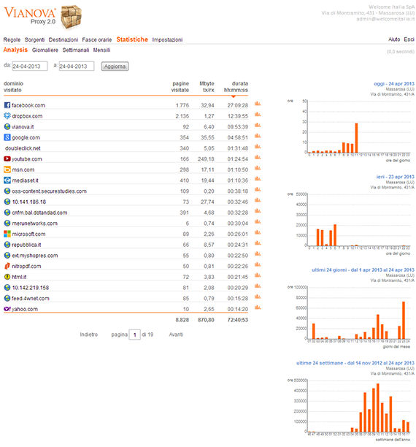Viewport: 416px width, 447px height.
Task: Switch to the Analysis tab
Action: 15,50
